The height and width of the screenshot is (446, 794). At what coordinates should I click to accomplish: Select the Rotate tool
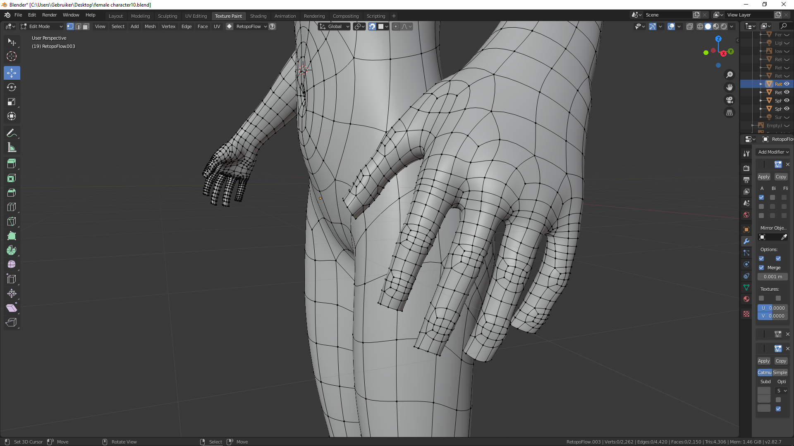pos(12,87)
